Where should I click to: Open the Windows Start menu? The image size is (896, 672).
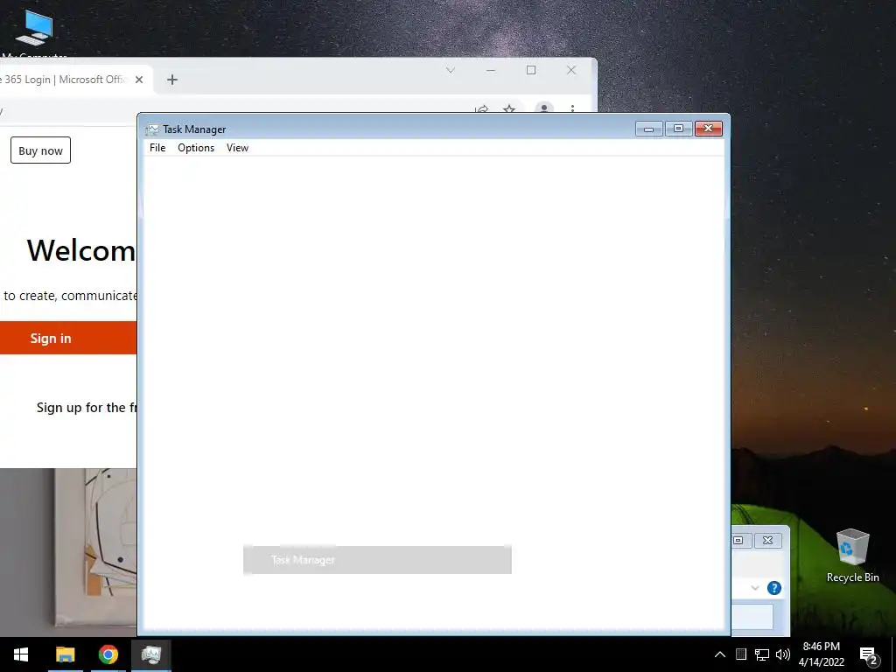(21, 654)
